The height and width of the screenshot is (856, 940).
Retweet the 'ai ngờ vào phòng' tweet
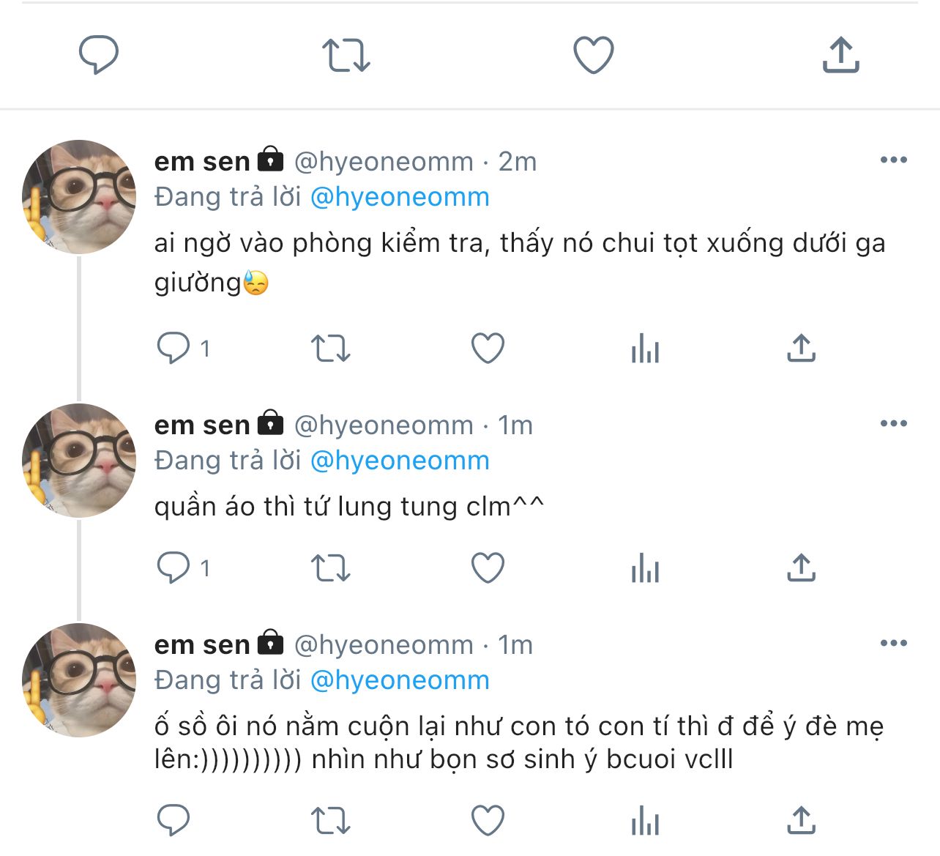point(331,349)
